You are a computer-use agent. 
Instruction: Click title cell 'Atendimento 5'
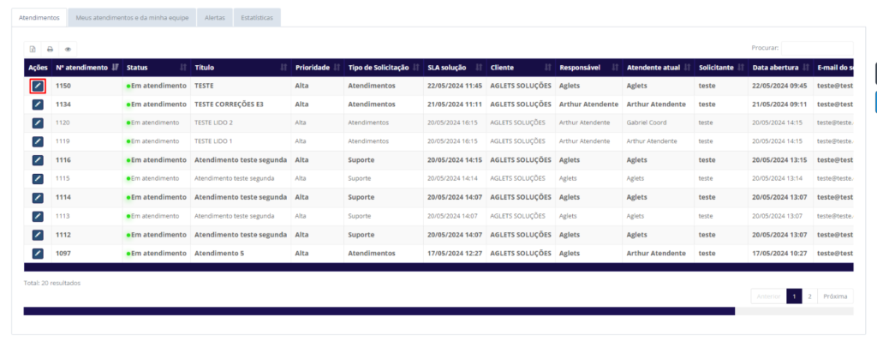pyautogui.click(x=219, y=253)
